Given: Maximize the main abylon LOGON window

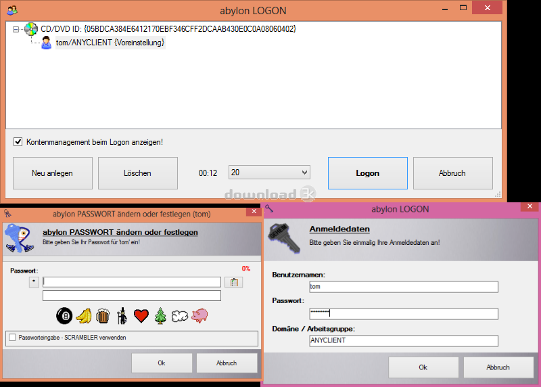Looking at the screenshot, I should click(x=463, y=7).
